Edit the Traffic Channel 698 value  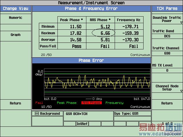click(x=167, y=53)
